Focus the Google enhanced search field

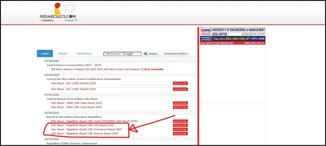click(x=123, y=54)
